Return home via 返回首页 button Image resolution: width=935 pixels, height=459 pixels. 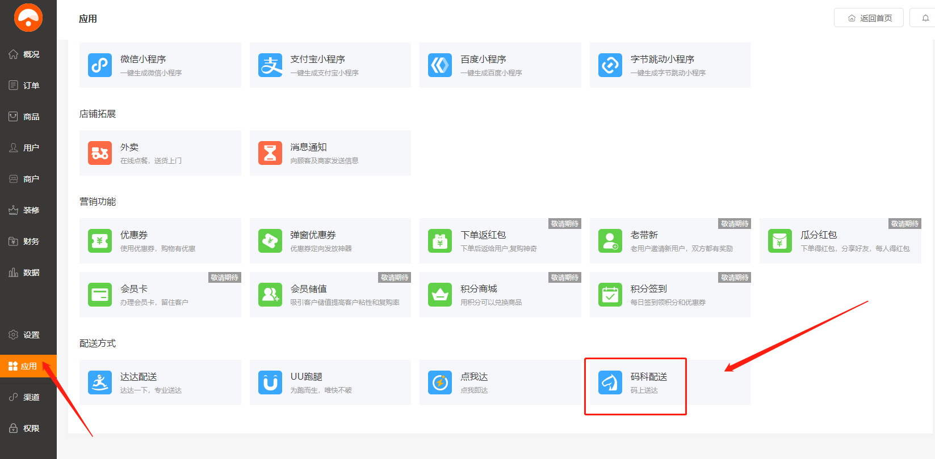pyautogui.click(x=869, y=18)
